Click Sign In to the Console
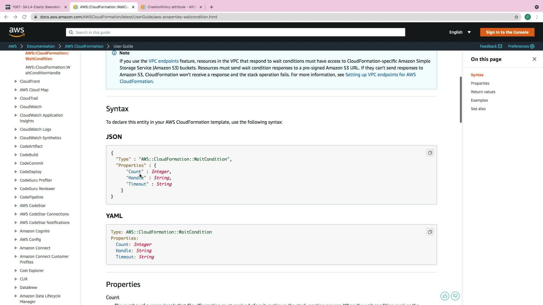Screen dimensions: 543x305 pos(507,32)
